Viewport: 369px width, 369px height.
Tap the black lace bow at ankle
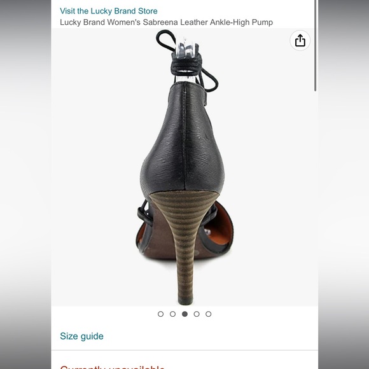[187, 61]
